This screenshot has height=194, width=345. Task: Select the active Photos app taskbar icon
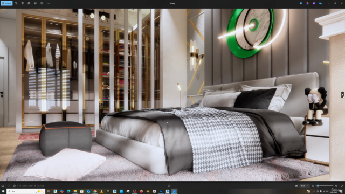point(174,191)
